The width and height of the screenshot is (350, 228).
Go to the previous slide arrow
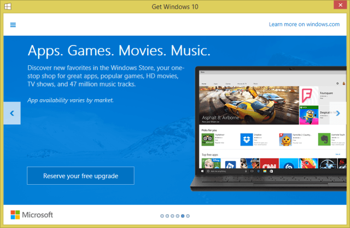12,113
